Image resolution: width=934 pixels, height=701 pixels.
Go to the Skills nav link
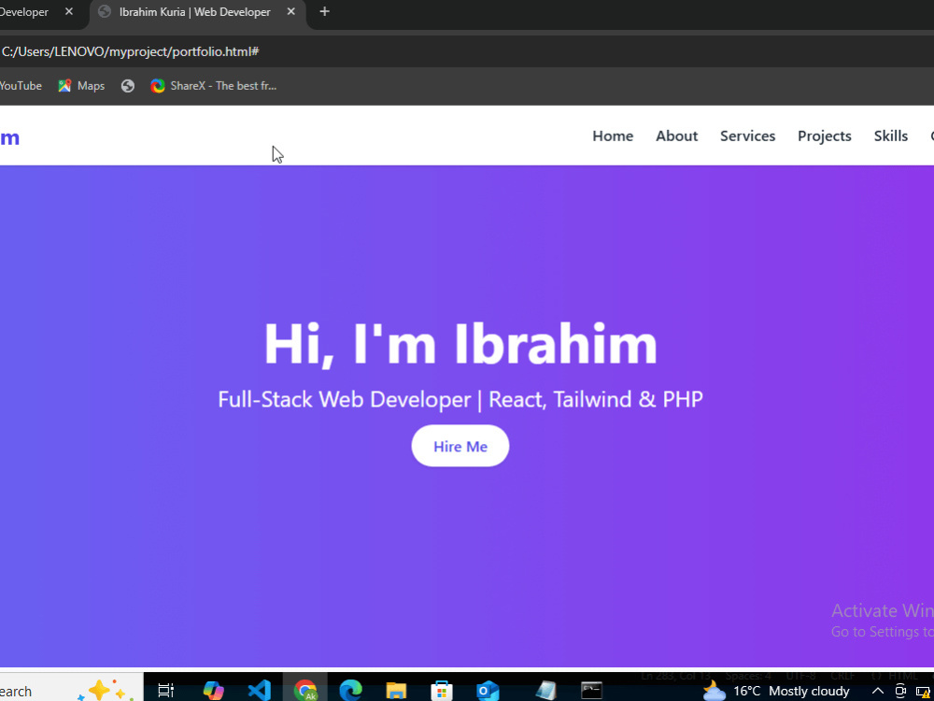tap(890, 136)
